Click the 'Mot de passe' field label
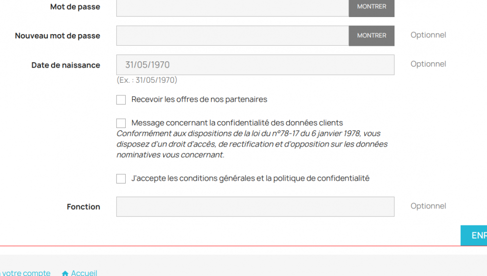This screenshot has height=276, width=487. (x=75, y=7)
